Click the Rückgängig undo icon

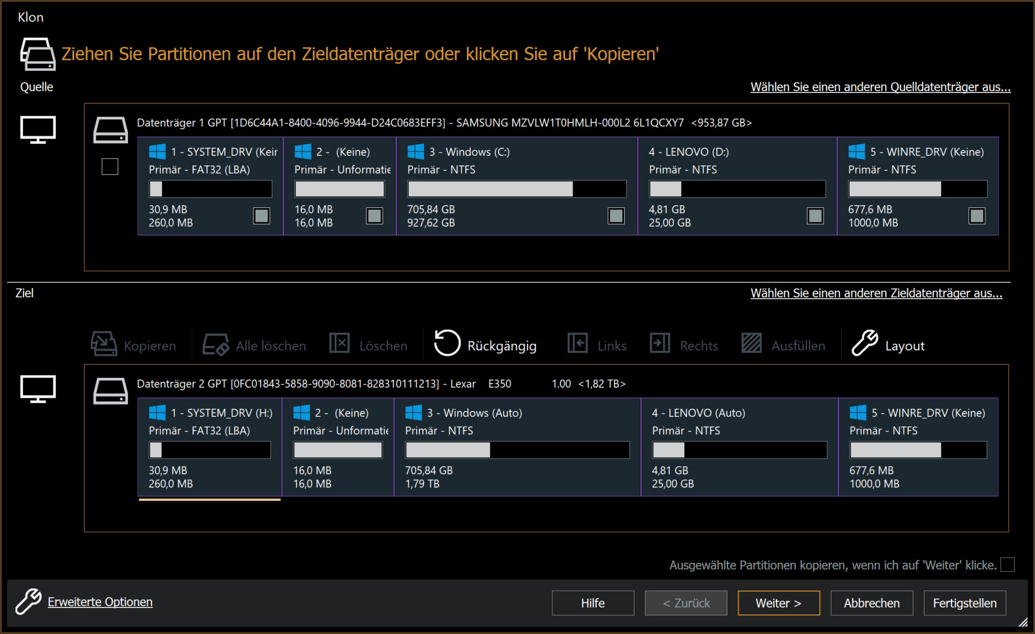(447, 343)
